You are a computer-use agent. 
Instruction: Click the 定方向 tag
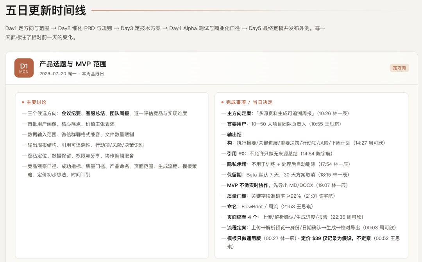pos(399,68)
